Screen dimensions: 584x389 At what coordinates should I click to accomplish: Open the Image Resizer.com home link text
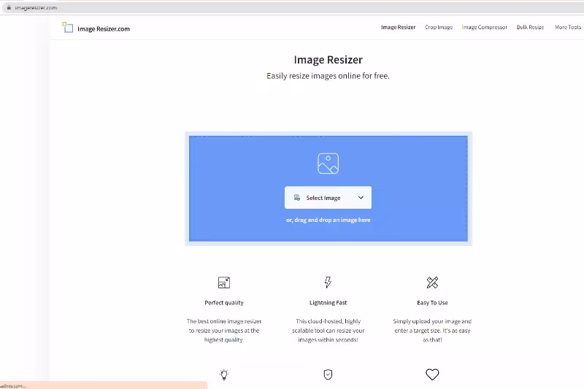pos(104,29)
